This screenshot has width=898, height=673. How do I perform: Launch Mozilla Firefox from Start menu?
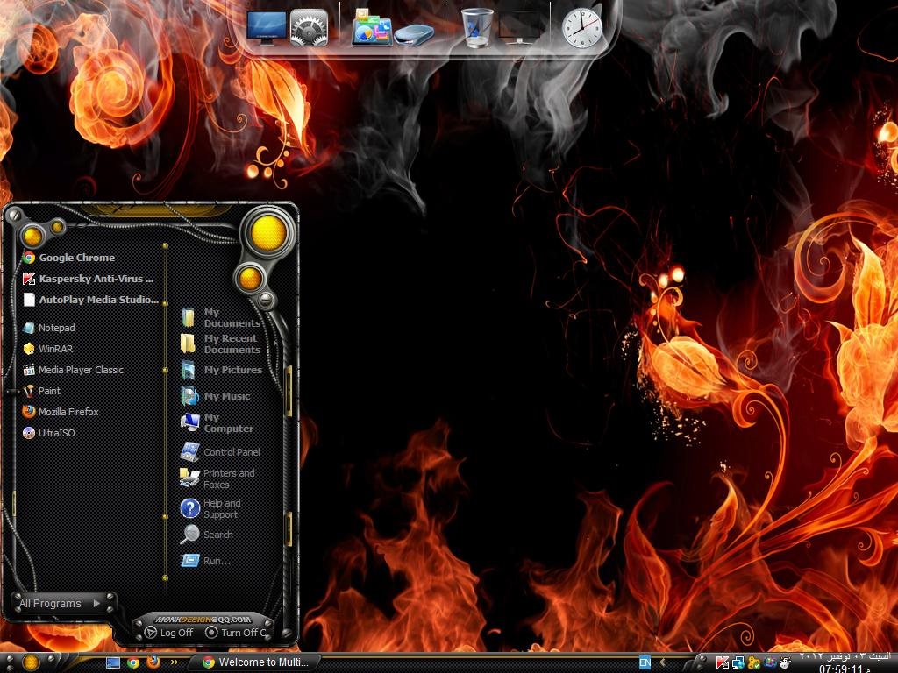click(x=68, y=412)
